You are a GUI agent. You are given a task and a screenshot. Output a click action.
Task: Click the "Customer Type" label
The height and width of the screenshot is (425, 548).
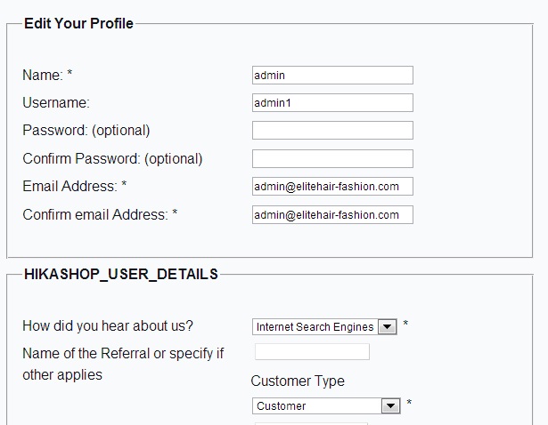tap(298, 381)
